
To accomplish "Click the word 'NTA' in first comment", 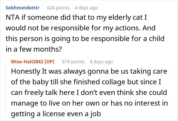I will (13, 17).
